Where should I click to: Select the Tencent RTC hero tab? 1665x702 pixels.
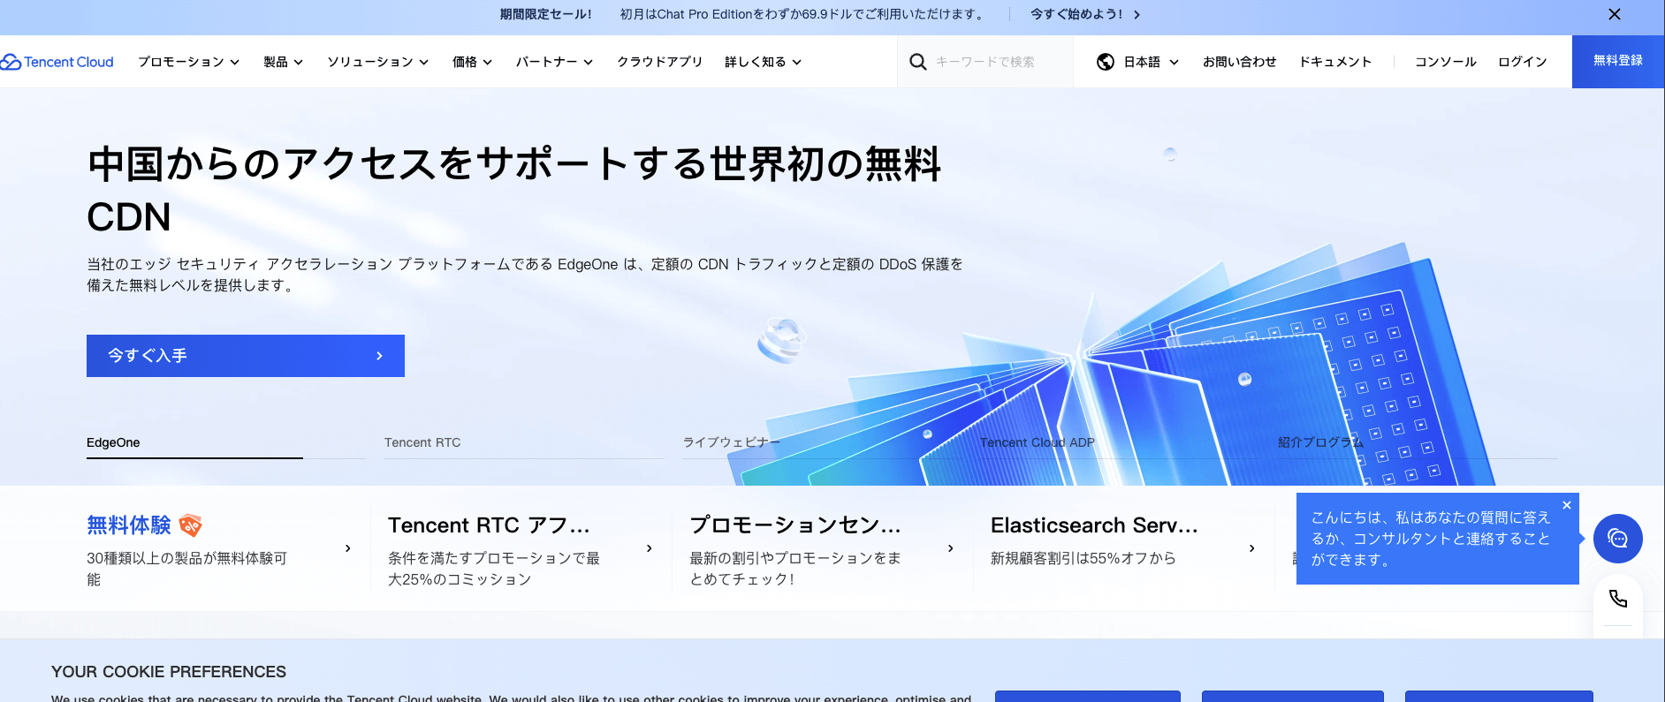422,442
